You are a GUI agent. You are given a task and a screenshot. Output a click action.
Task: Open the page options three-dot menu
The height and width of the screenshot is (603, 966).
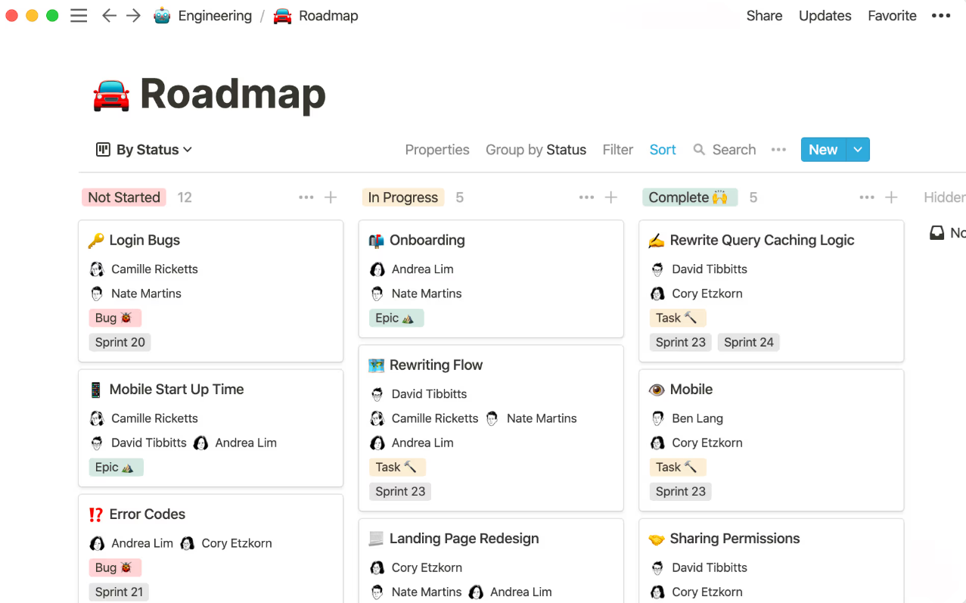point(940,16)
